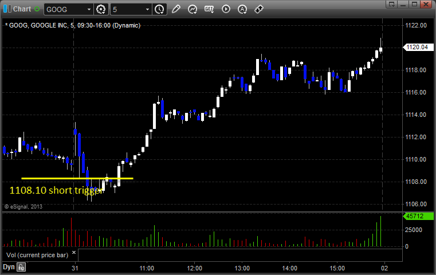Minimize the chart window

point(403,4)
